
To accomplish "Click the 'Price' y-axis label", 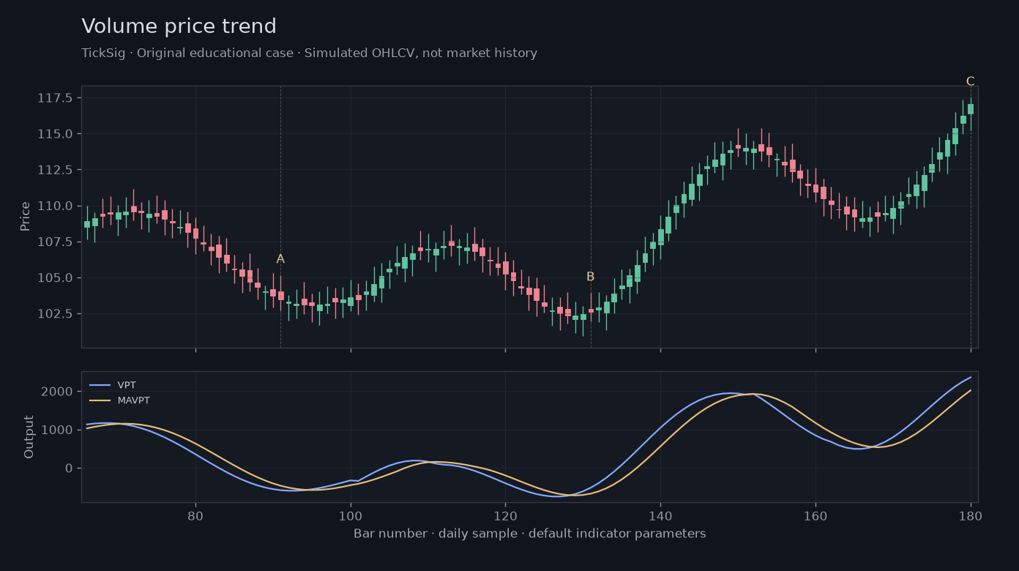I will 26,216.
